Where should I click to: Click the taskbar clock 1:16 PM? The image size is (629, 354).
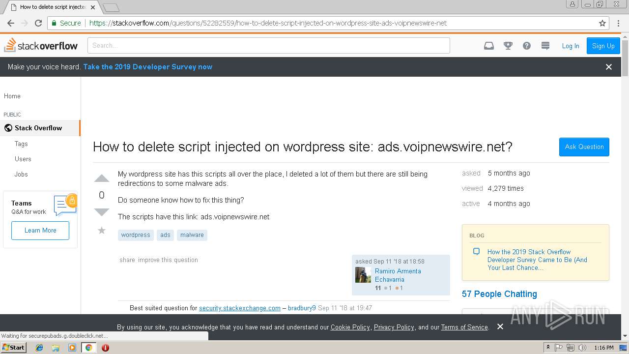[x=603, y=348]
